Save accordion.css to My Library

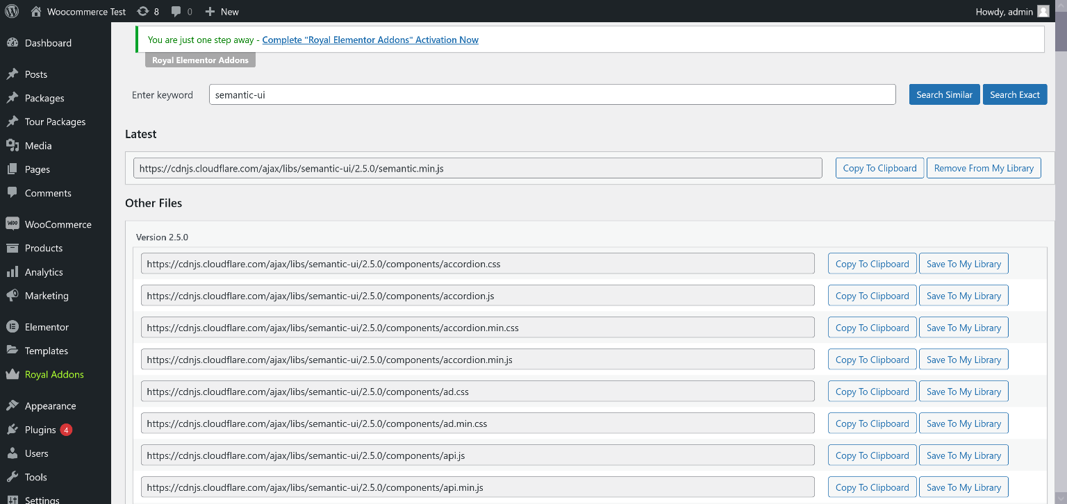point(963,264)
